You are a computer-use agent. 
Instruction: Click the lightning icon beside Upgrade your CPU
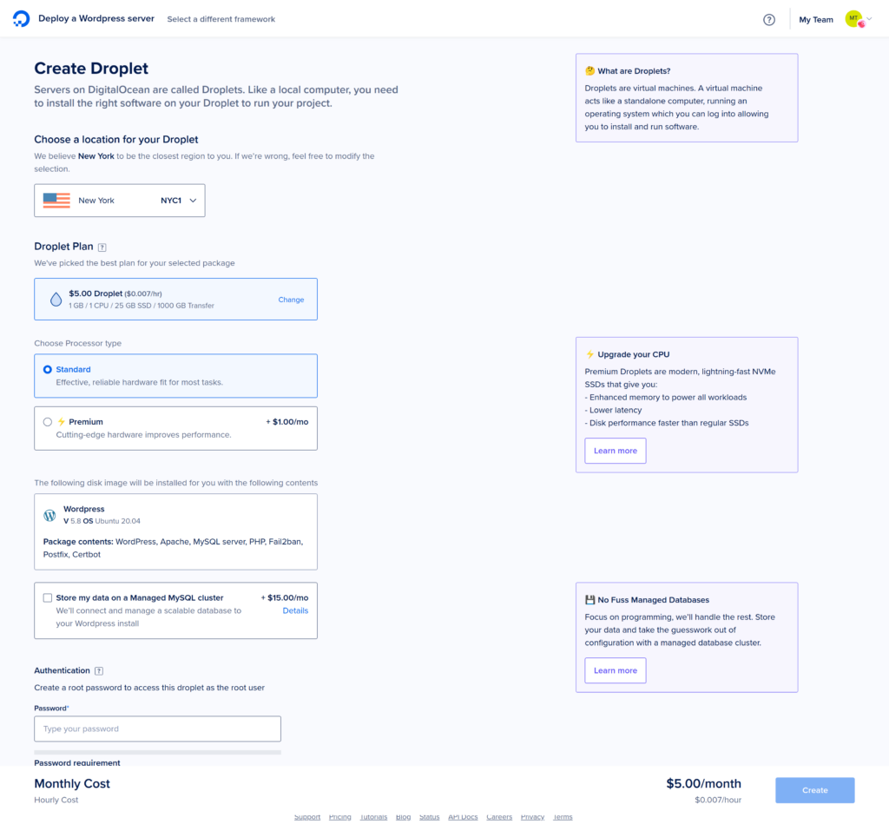coord(589,354)
